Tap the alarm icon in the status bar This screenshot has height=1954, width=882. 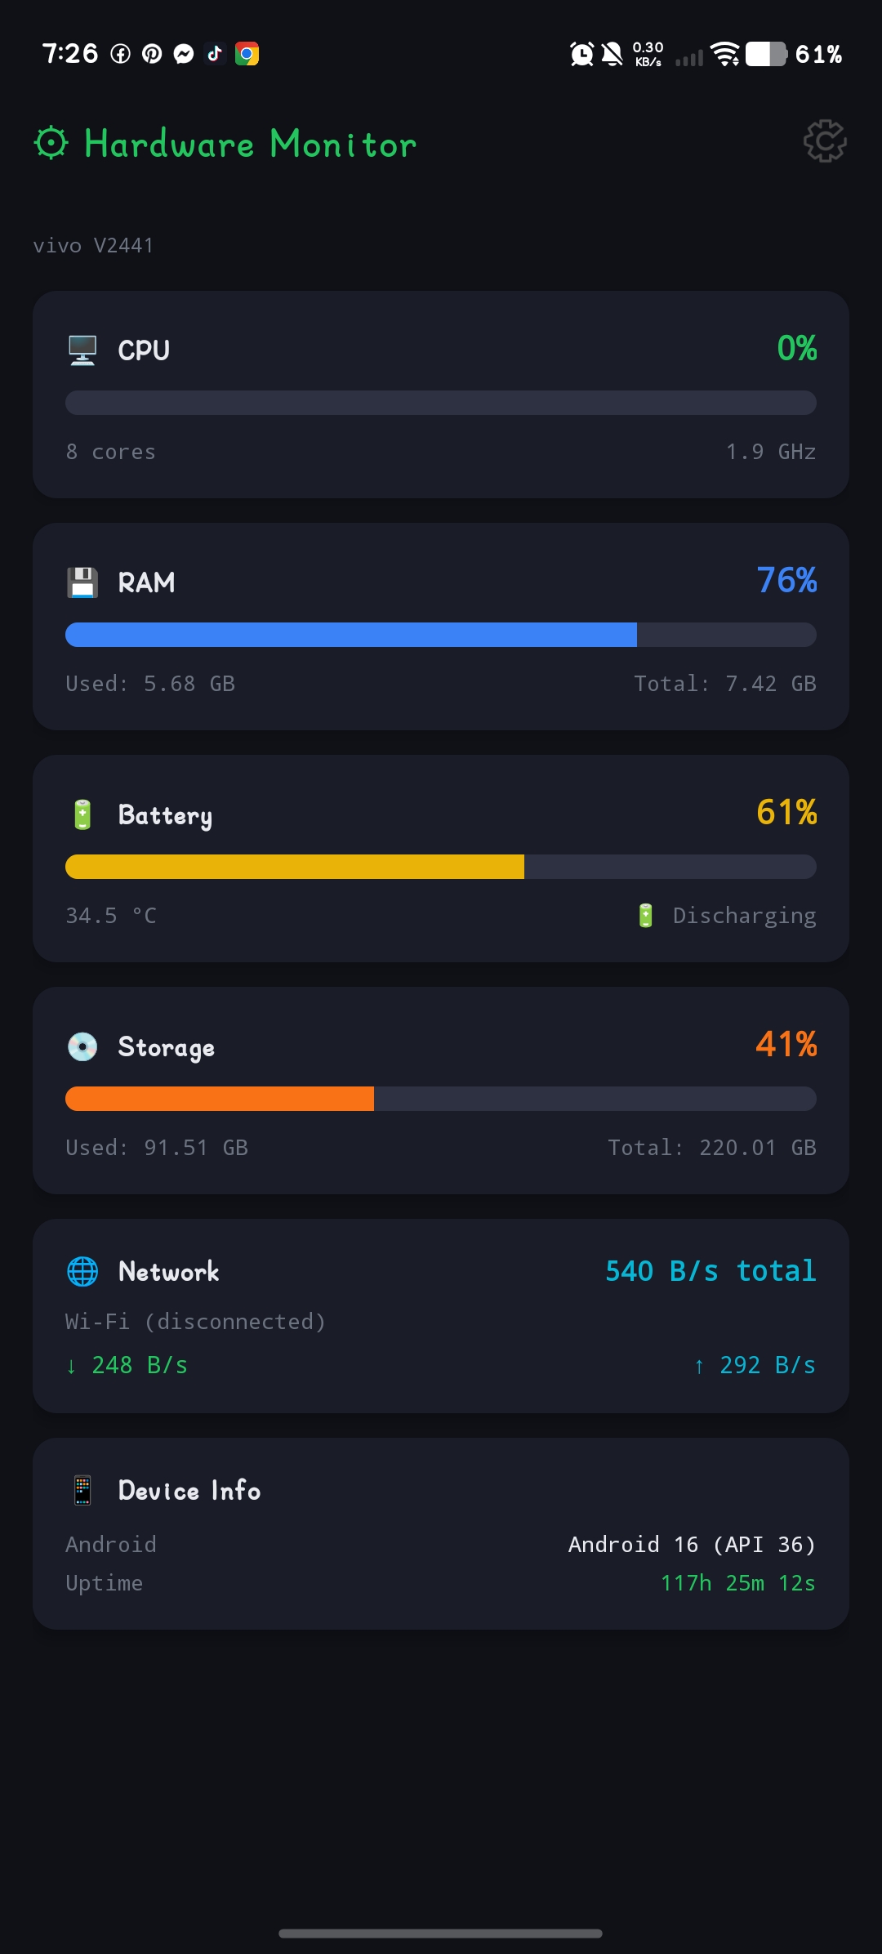[x=581, y=54]
